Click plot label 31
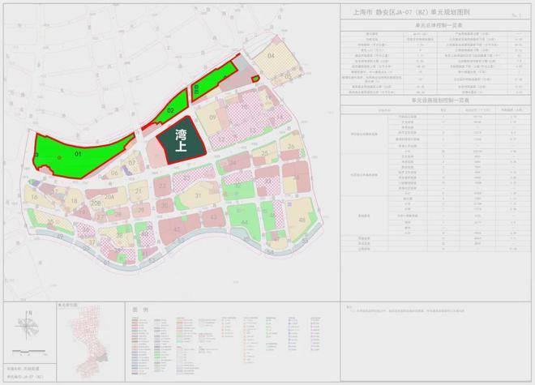 [x=199, y=195]
